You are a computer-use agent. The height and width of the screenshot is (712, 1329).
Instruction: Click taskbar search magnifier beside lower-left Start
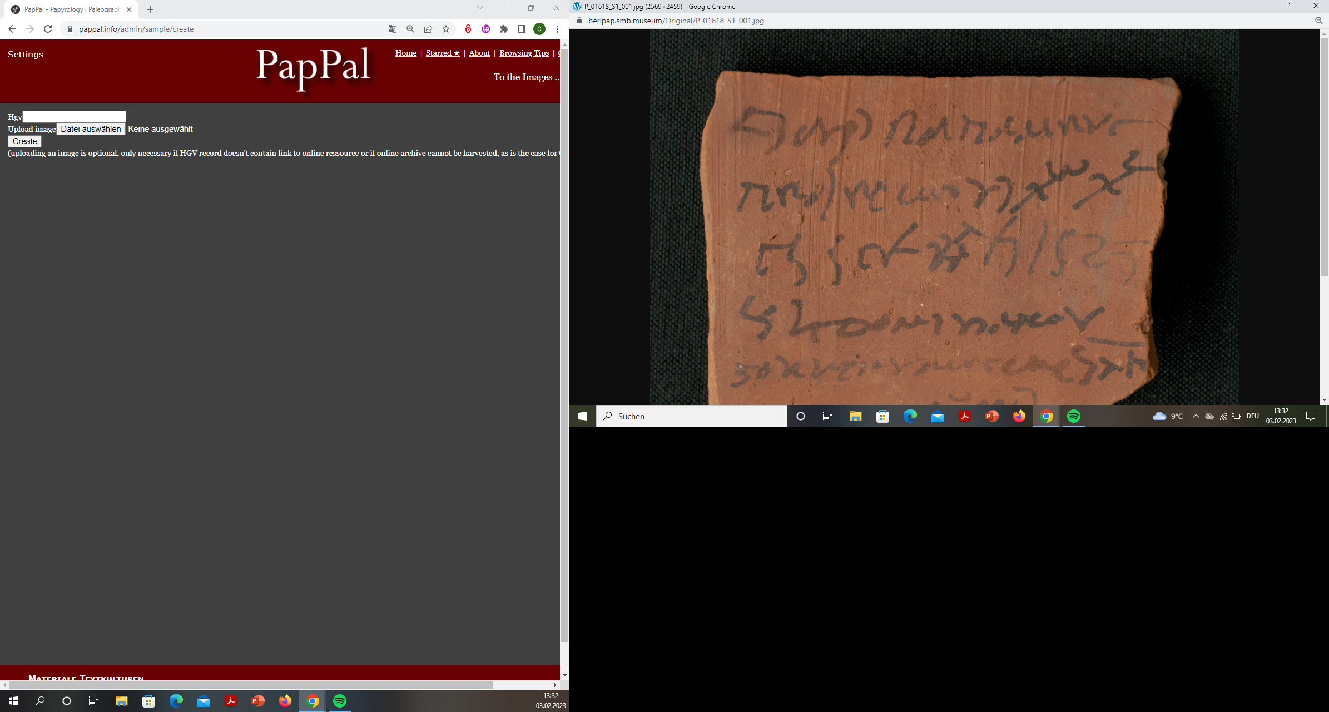pyautogui.click(x=40, y=701)
